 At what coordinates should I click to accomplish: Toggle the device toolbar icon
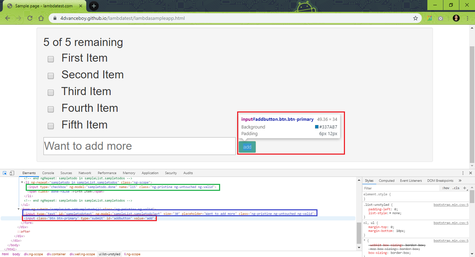[12, 173]
